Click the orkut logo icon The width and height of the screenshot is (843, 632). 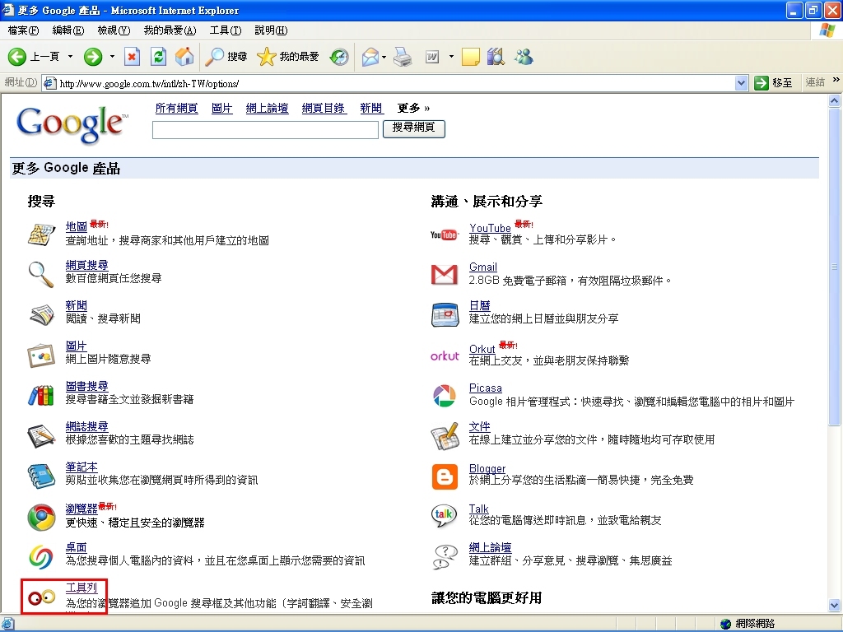[445, 355]
